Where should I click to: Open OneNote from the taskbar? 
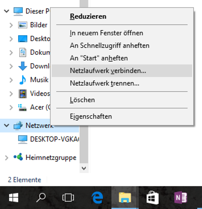click(181, 198)
